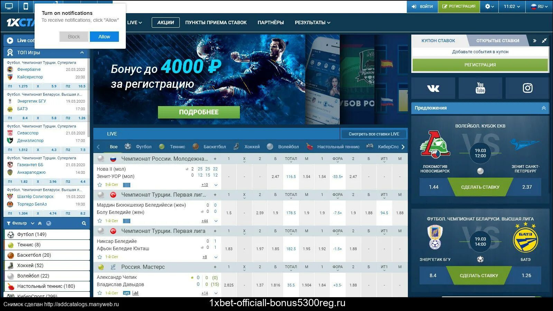Screen dimensions: 553x311
Task: Open Фильтр dropdown in sidebar
Action: 20,223
